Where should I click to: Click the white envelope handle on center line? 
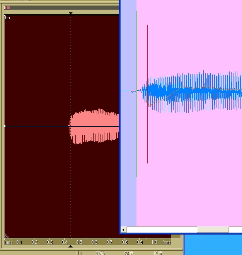coord(5,126)
